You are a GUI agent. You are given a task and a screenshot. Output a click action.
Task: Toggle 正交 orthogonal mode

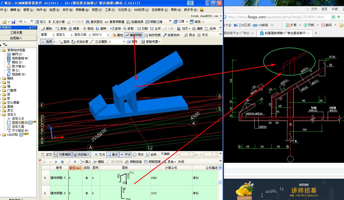(x=47, y=155)
